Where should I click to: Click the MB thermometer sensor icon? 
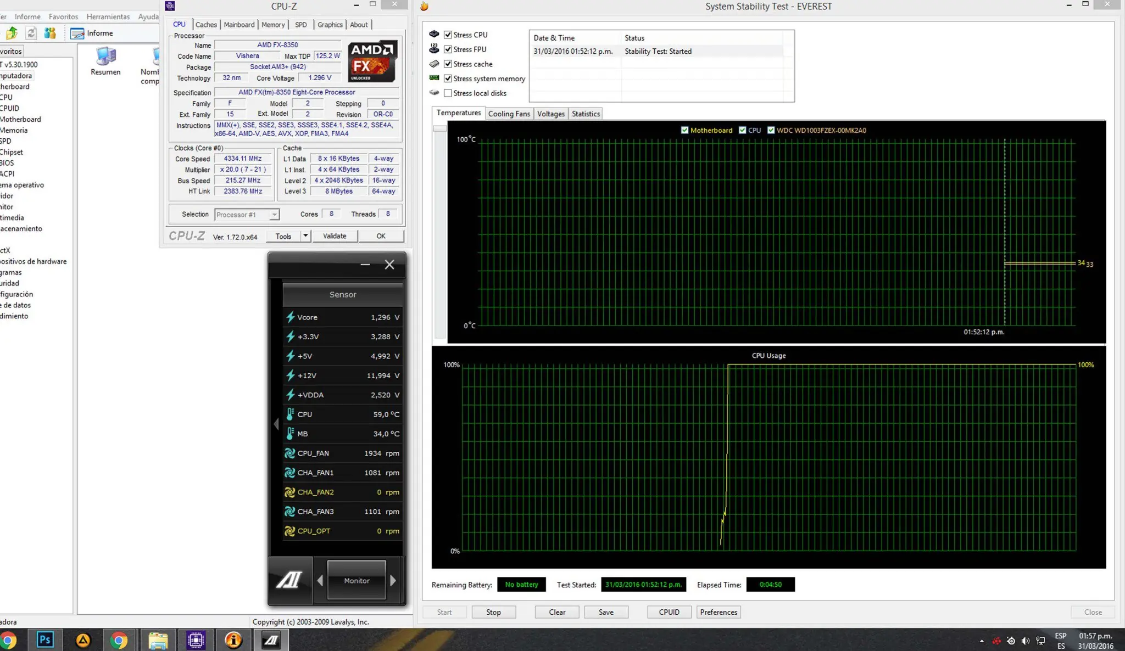tap(290, 434)
